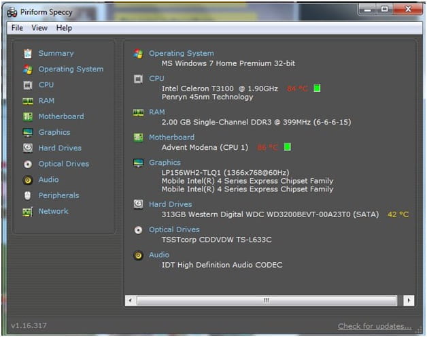Click the Graphics monitor icon in sidebar
This screenshot has width=427, height=337.
[x=27, y=133]
